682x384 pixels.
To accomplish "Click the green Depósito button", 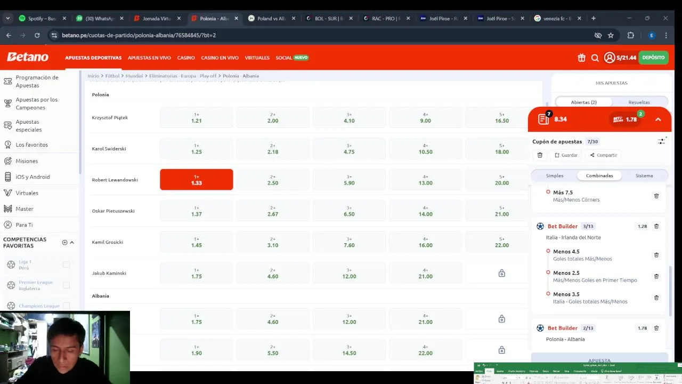I will (653, 58).
